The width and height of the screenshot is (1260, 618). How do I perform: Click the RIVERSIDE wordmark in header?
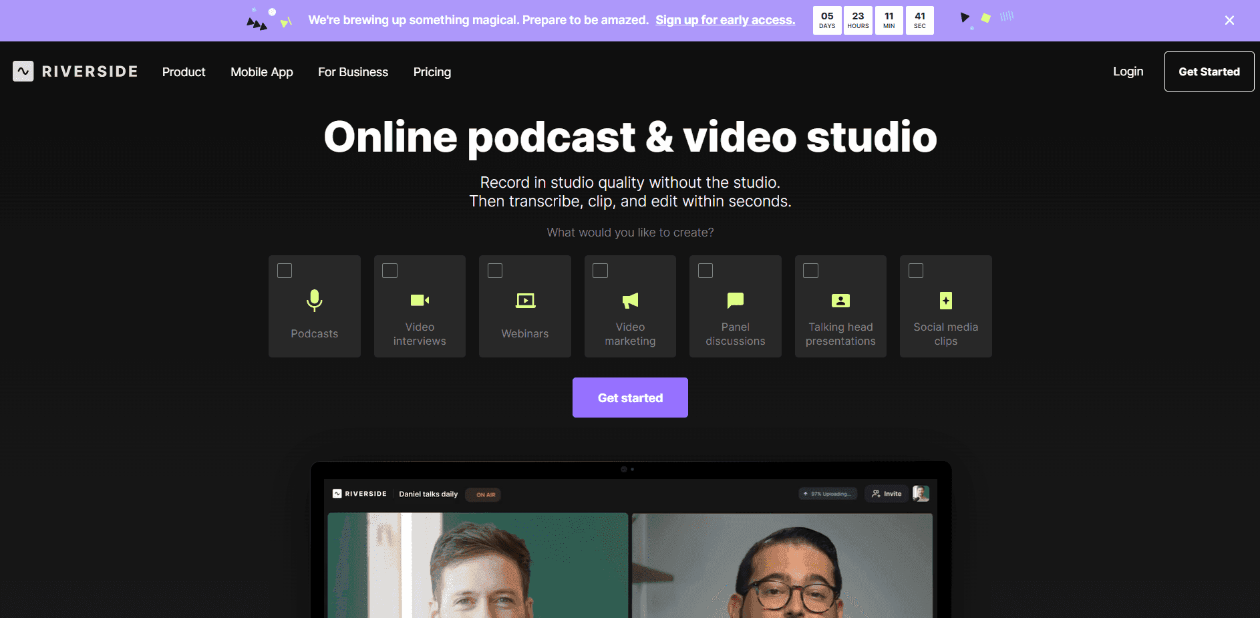(90, 71)
